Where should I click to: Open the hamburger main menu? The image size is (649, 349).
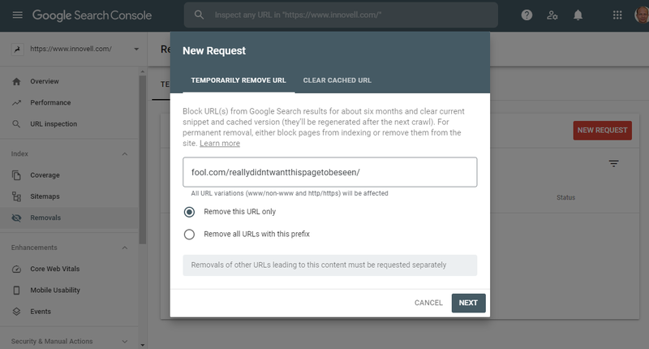coord(17,15)
